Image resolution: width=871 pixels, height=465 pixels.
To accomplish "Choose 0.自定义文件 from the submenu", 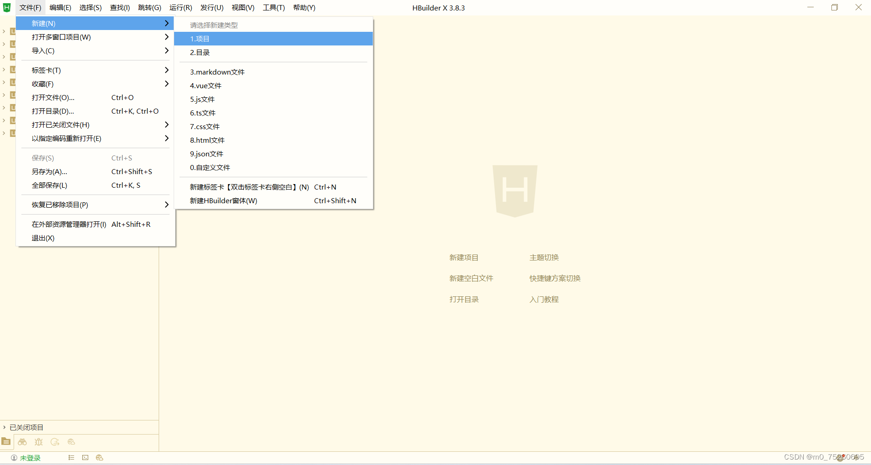I will pos(273,167).
